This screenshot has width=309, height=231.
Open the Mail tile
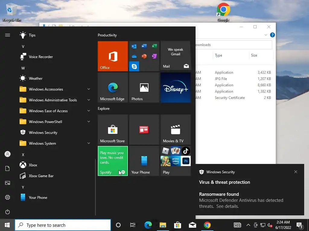click(176, 56)
